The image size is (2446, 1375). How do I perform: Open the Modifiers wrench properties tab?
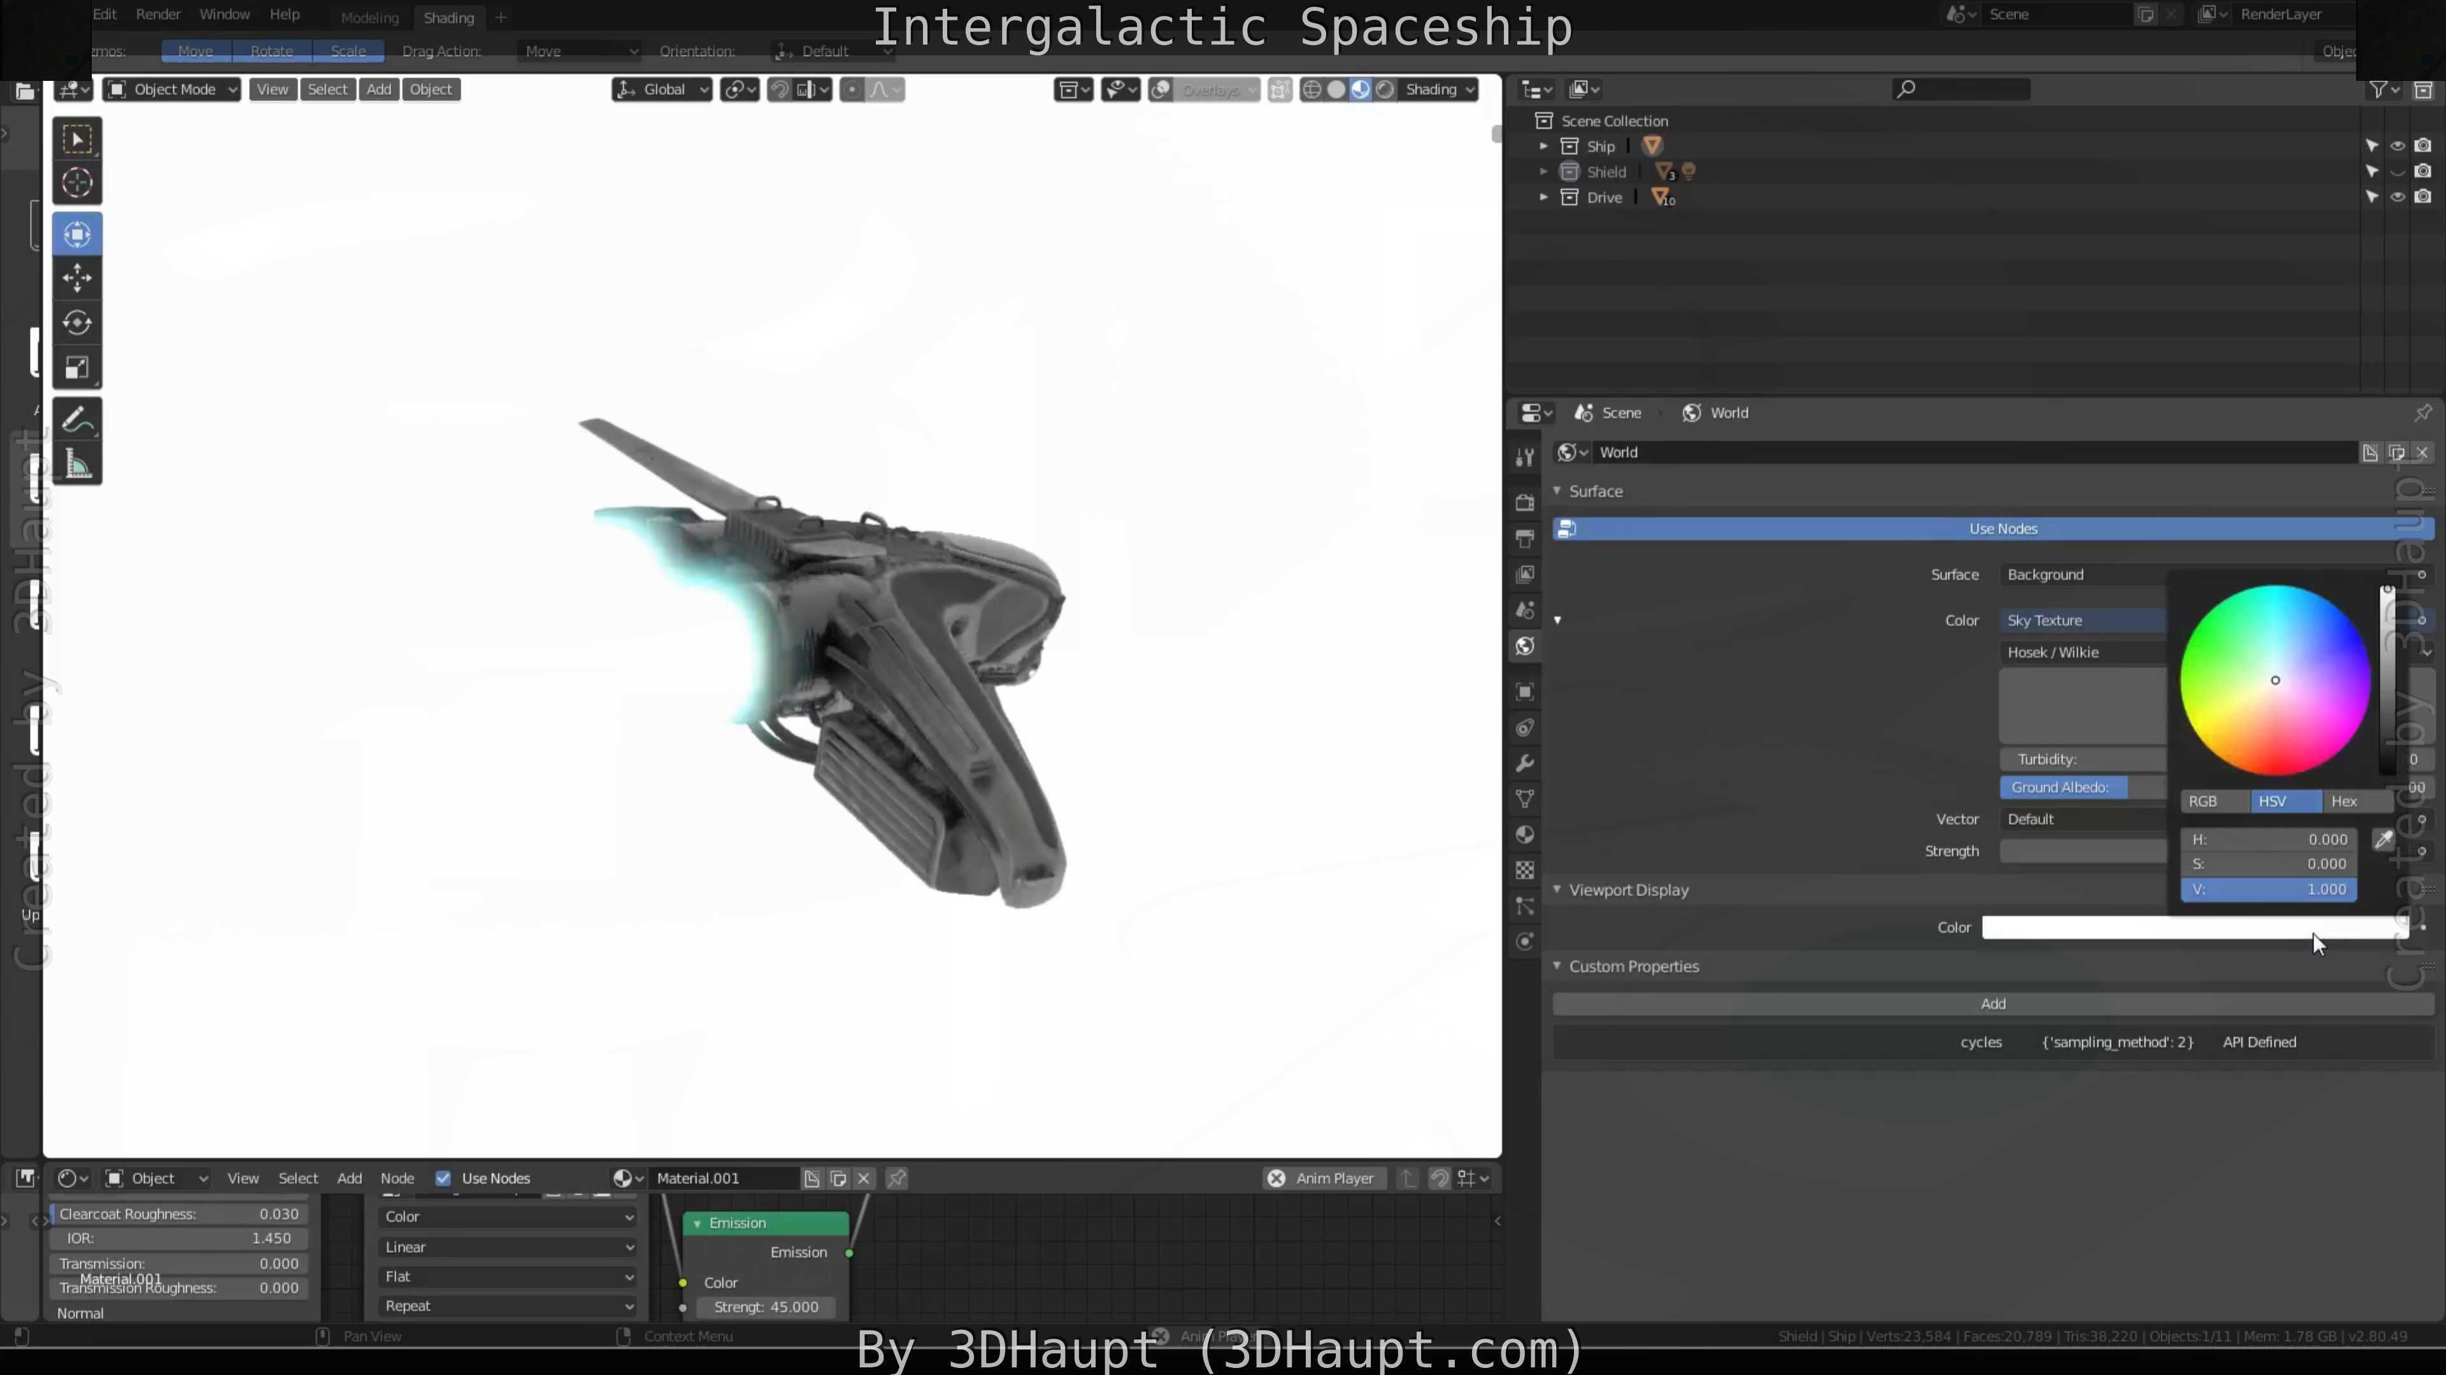1525,764
